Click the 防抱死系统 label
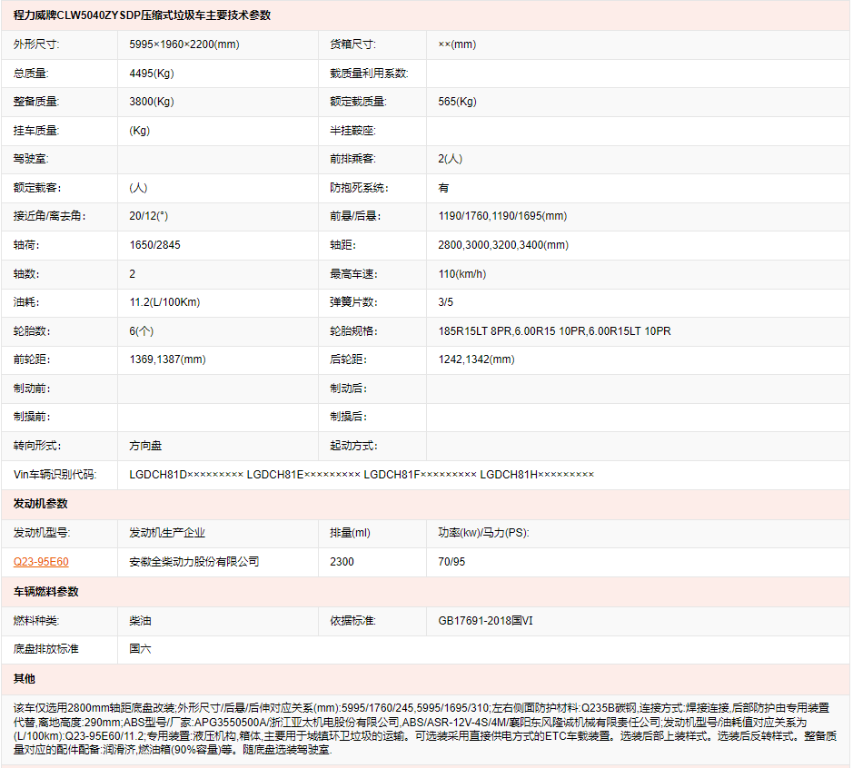853x768 pixels. [x=359, y=188]
